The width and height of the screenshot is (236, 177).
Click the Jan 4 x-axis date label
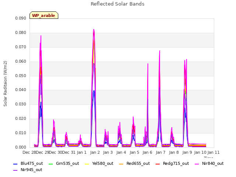click(x=121, y=152)
